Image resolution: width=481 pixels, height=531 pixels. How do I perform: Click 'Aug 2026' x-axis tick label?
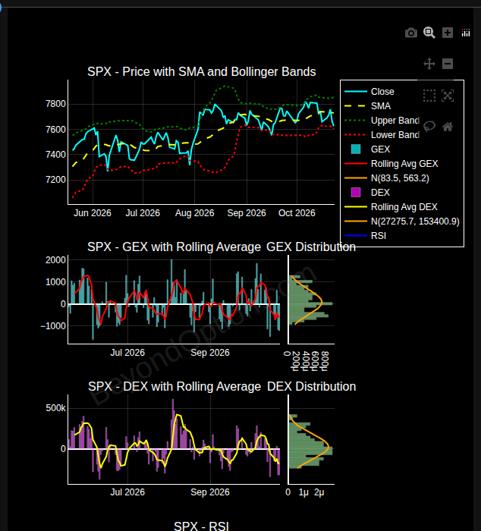pos(195,213)
